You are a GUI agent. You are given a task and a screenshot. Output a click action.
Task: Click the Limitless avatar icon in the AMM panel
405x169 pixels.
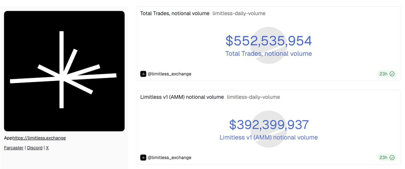[x=143, y=158]
